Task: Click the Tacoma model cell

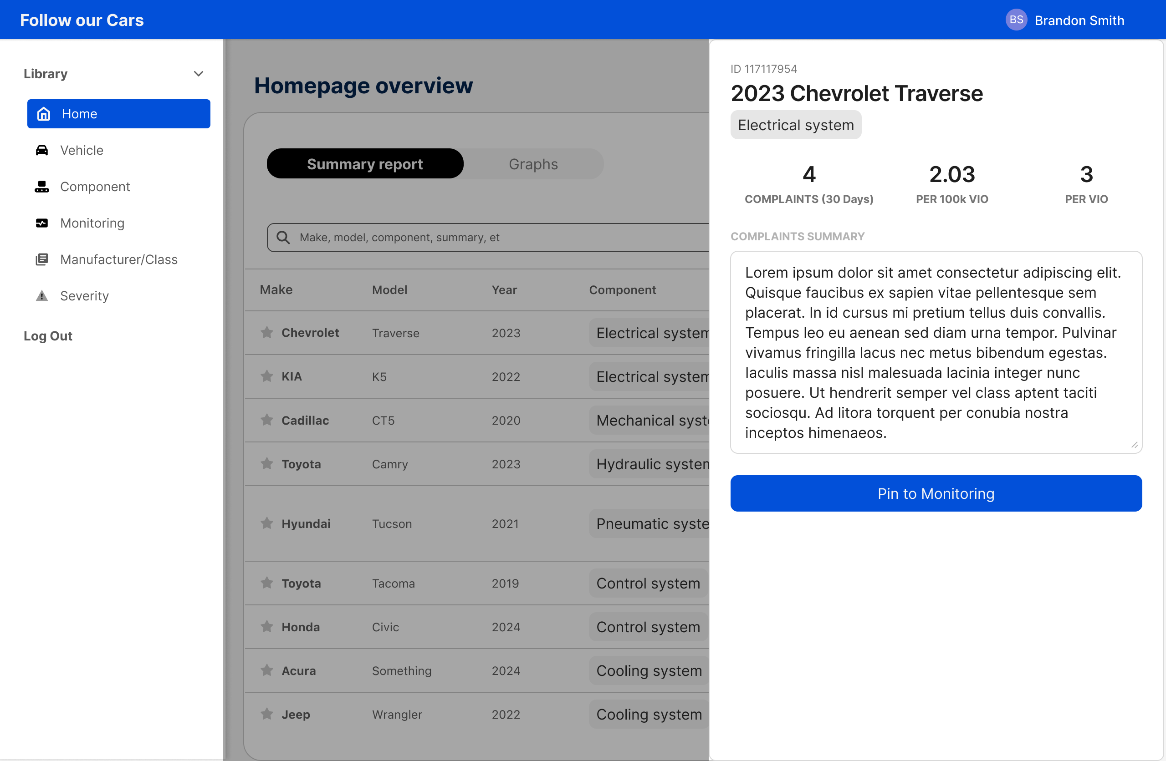Action: tap(393, 583)
